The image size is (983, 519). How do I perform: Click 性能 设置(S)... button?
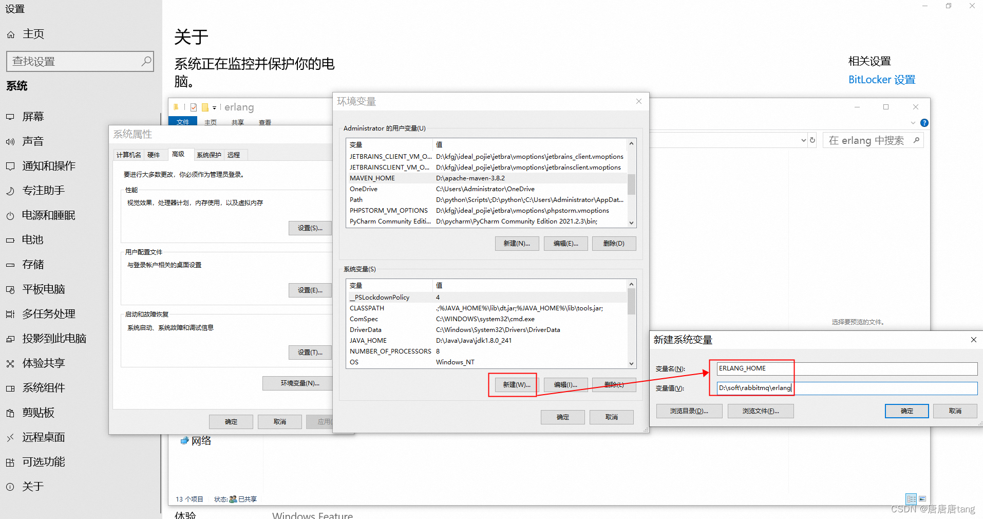click(x=310, y=228)
